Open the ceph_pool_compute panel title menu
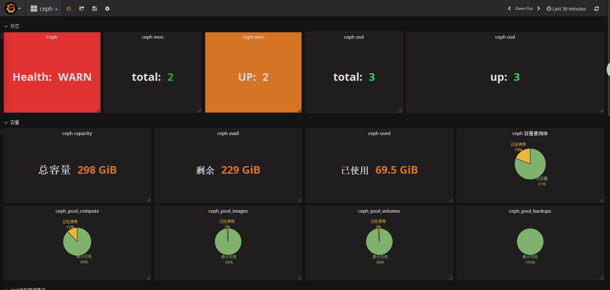The width and height of the screenshot is (610, 290). [x=77, y=211]
